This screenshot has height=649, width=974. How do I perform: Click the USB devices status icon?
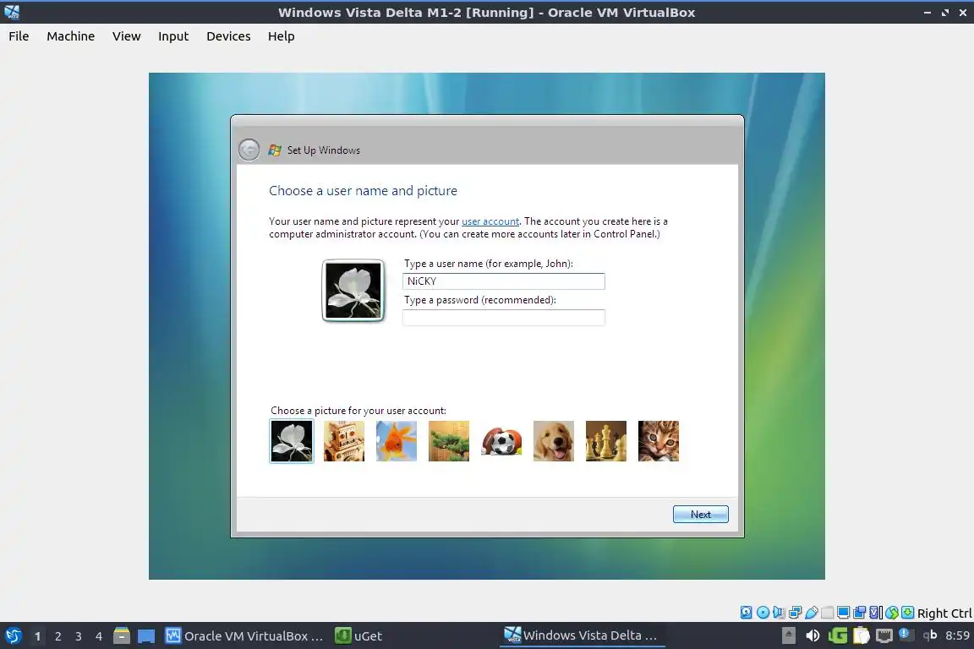coord(812,613)
